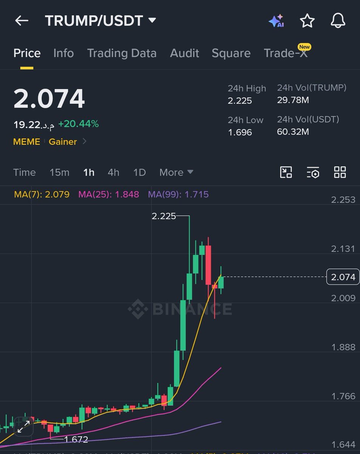Open the Trading Data tab
This screenshot has height=454, width=360.
click(122, 53)
